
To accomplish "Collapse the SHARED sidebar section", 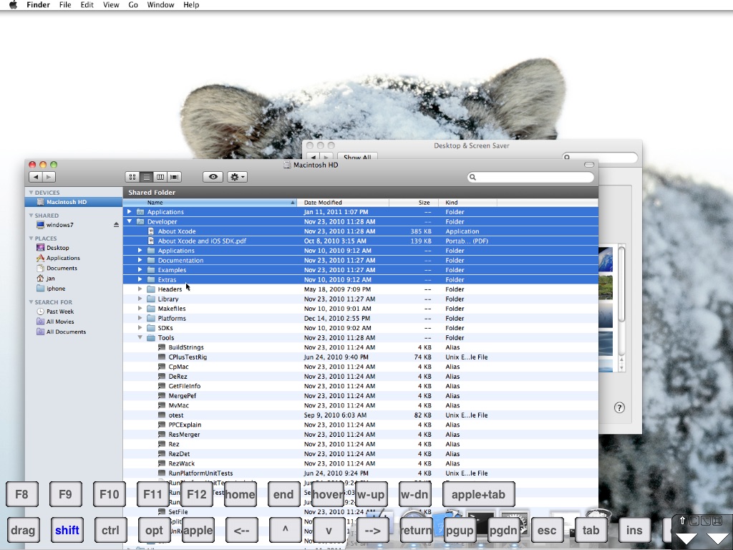I will tap(31, 216).
